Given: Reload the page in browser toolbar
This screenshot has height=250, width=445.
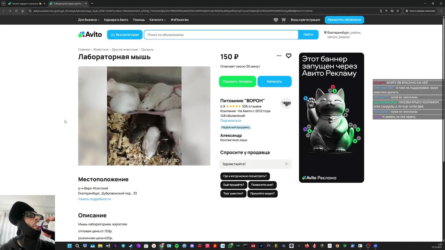Looking at the screenshot, I should click(16, 11).
